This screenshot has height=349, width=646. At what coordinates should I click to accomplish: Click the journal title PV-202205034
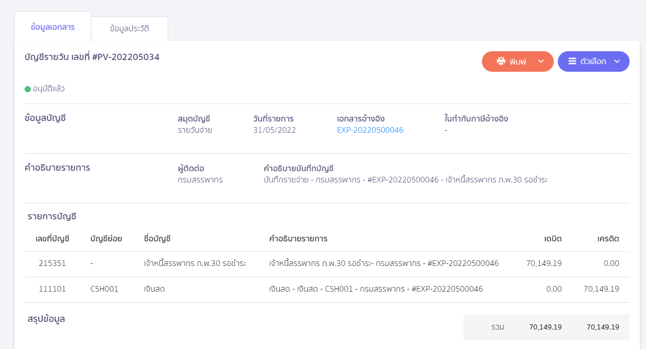click(x=92, y=57)
